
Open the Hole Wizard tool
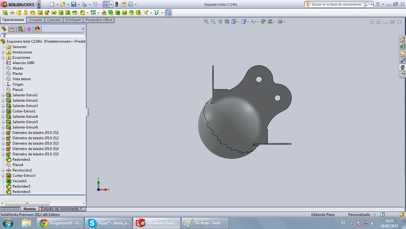(47, 13)
